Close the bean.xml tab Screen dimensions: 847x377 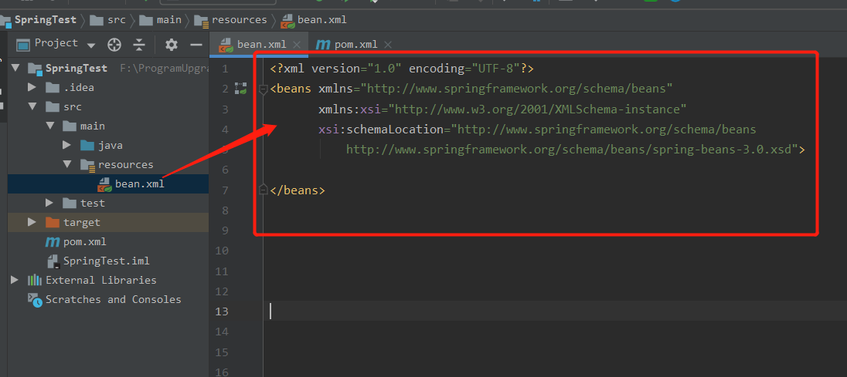pos(296,45)
